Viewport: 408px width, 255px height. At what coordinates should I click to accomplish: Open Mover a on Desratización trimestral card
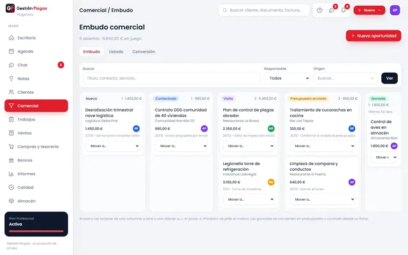(112, 146)
